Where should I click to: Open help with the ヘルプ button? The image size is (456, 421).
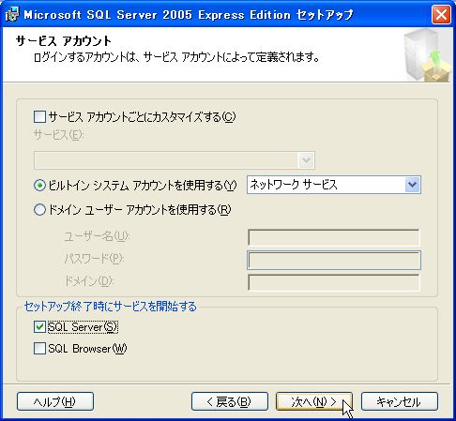coord(55,401)
